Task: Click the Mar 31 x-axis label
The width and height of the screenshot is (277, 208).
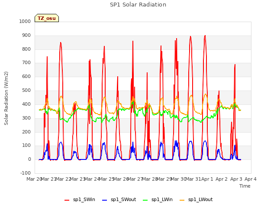Action: pos(193,179)
